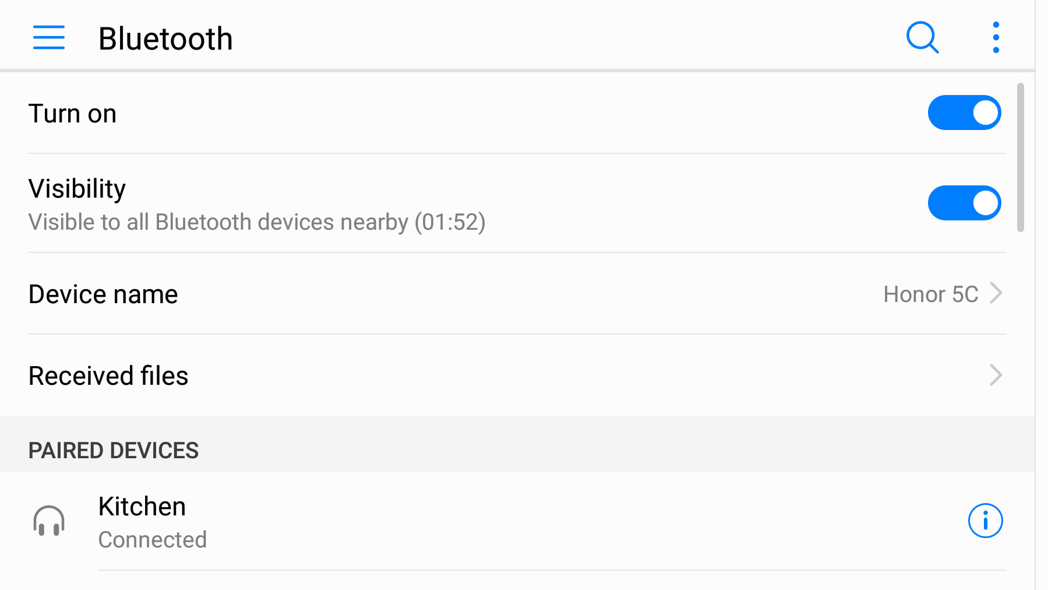Tap the Honor 5C device name value

(x=930, y=294)
